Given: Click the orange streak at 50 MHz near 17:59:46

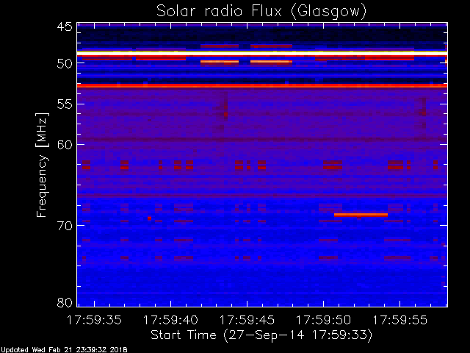Looking at the screenshot, I should (271, 62).
